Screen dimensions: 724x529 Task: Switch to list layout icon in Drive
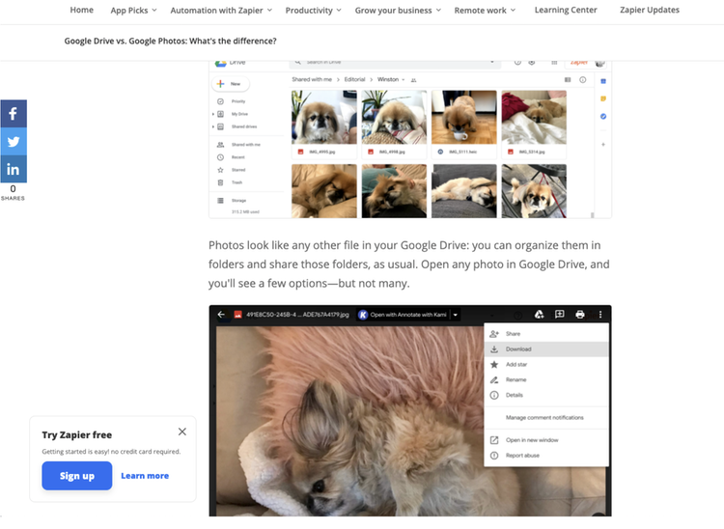coord(568,80)
